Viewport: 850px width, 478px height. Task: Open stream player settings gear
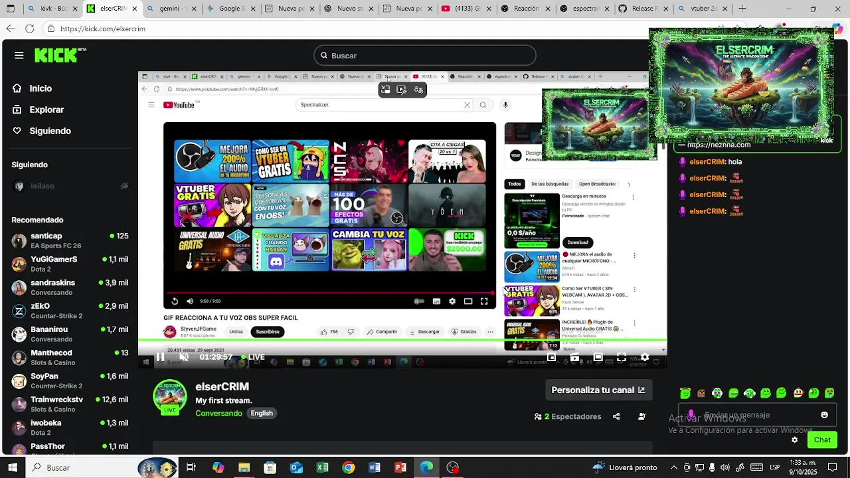click(x=644, y=357)
